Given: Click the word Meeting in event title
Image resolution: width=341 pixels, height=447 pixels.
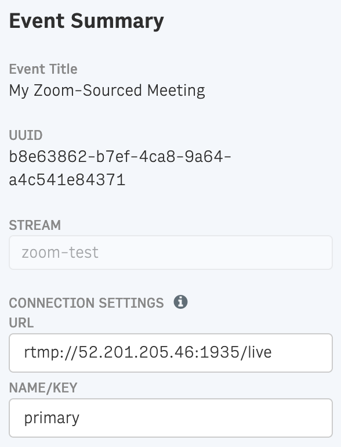Looking at the screenshot, I should (x=176, y=91).
